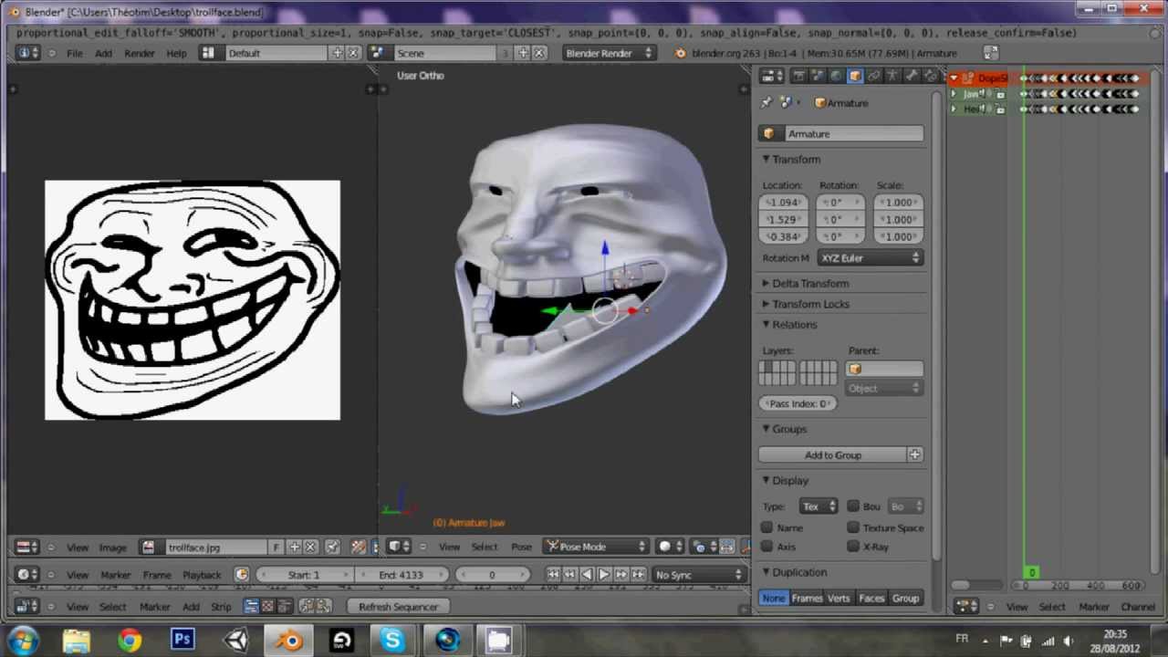Open the Render menu
Image resolution: width=1168 pixels, height=657 pixels.
coord(140,53)
